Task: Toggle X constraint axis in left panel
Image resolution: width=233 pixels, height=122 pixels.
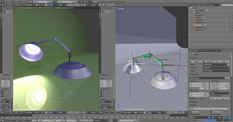Action: 2,91
